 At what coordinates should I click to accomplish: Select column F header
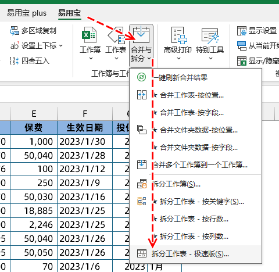coord(85,114)
